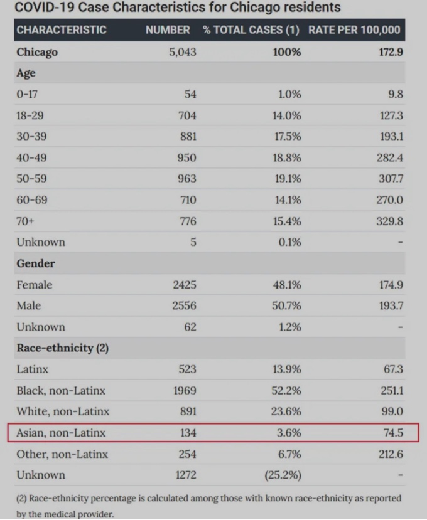Select the Gender section heading
This screenshot has width=427, height=520.
(x=36, y=263)
